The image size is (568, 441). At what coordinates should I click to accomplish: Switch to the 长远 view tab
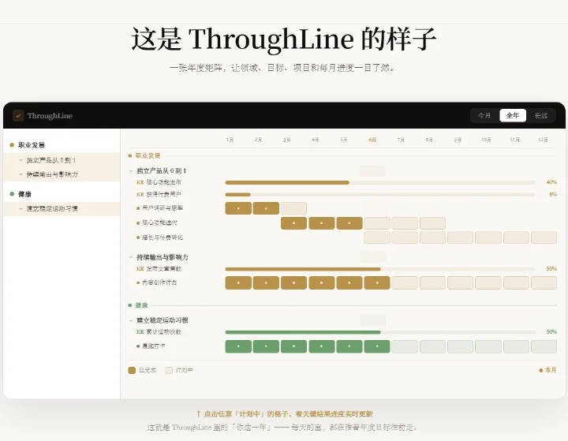coord(541,116)
